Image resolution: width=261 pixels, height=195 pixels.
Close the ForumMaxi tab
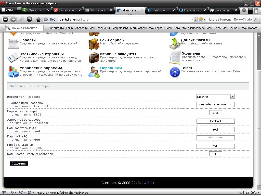(x=205, y=10)
